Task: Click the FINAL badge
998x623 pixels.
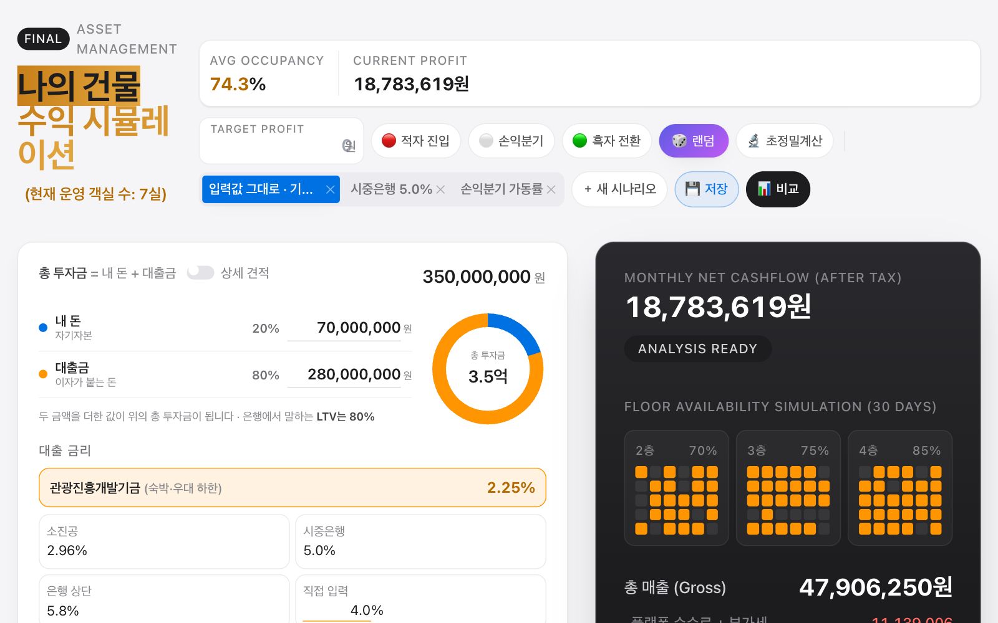Action: pyautogui.click(x=43, y=39)
